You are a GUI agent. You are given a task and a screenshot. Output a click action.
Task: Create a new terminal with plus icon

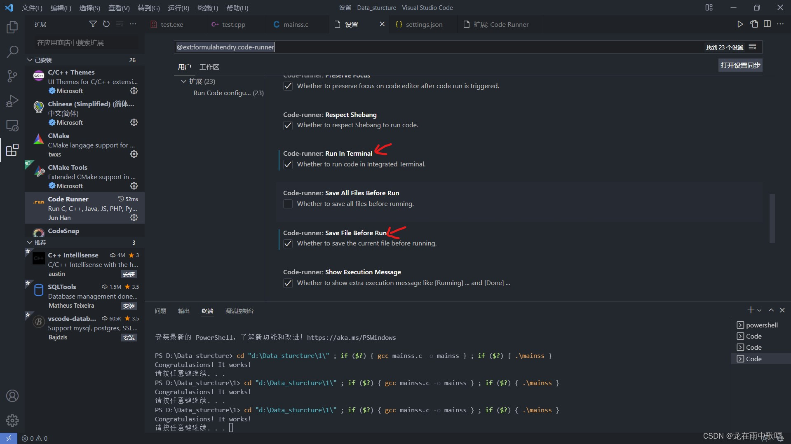click(751, 310)
